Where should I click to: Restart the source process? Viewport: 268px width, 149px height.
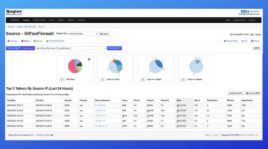pos(258,35)
